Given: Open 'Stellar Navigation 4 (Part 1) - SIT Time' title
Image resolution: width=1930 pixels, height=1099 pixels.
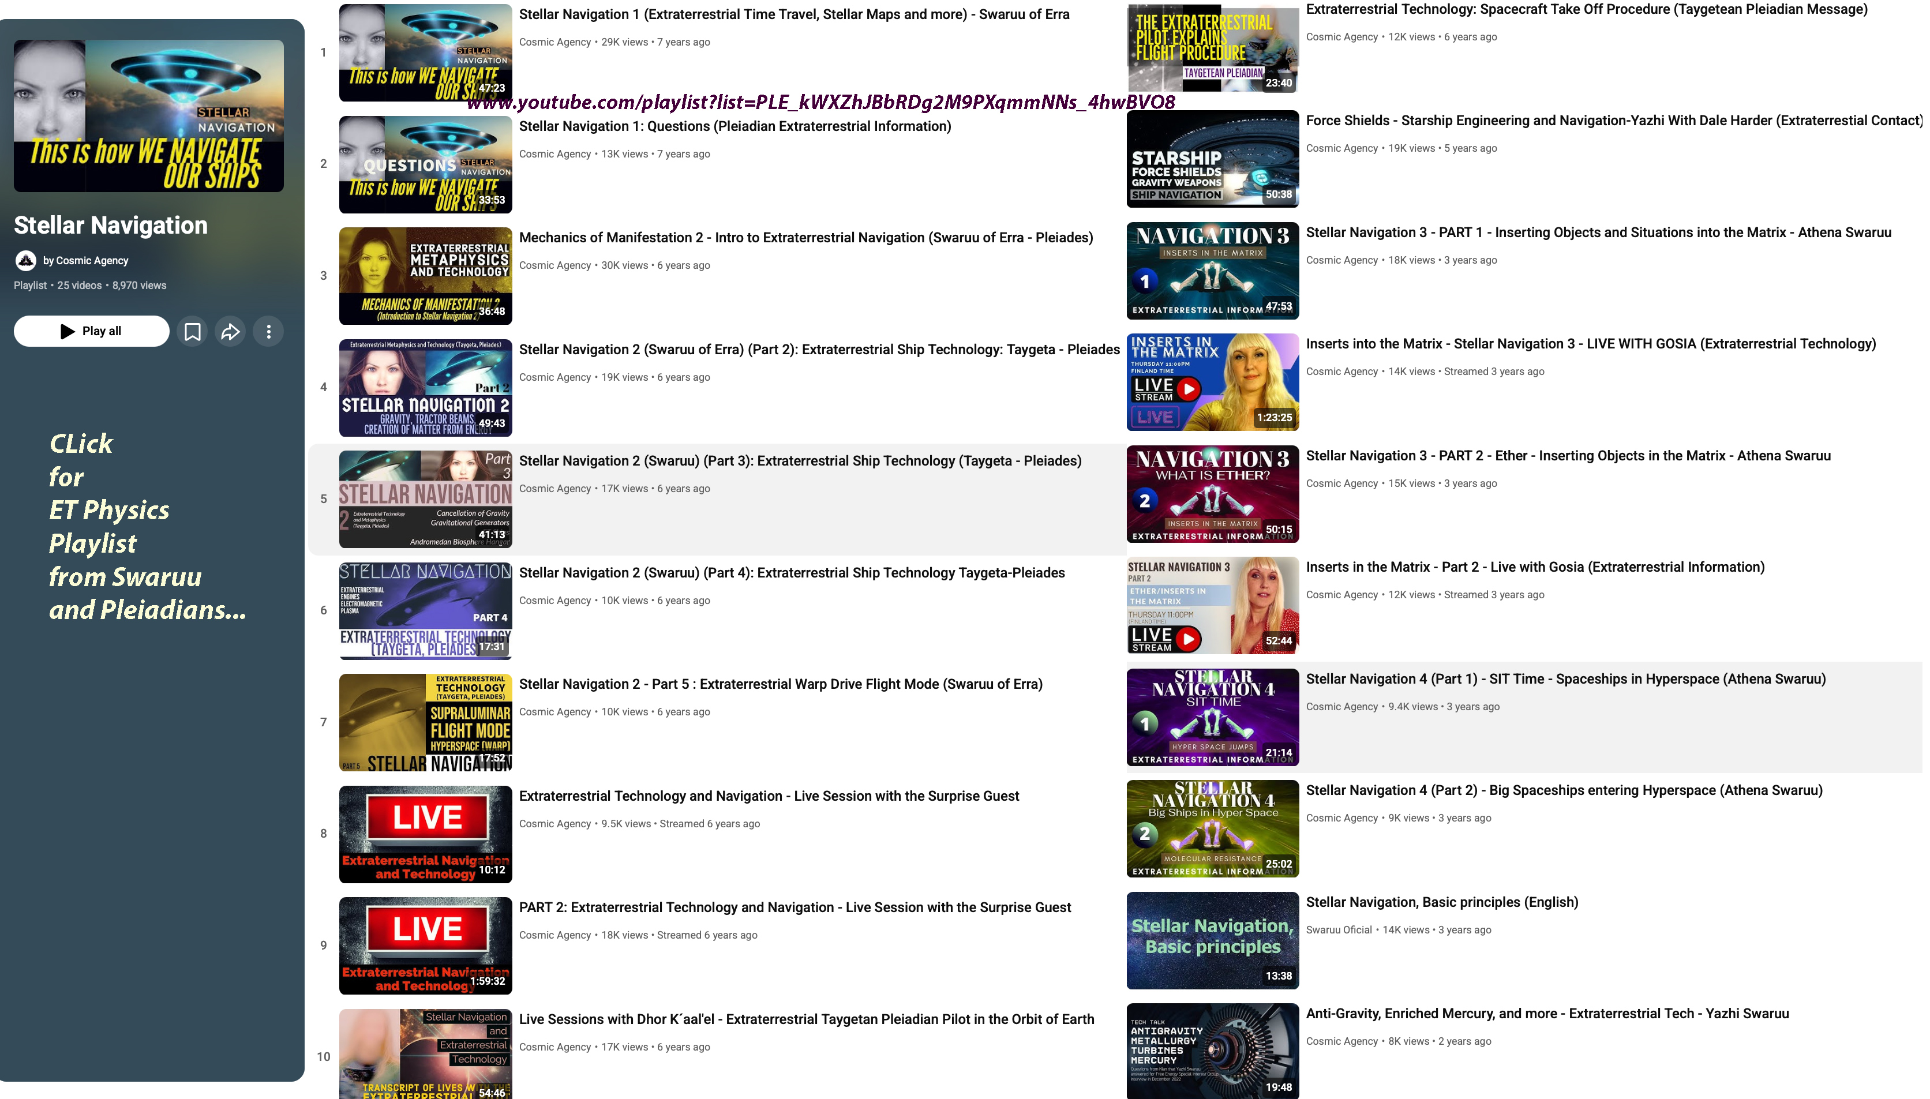Looking at the screenshot, I should click(x=1566, y=680).
